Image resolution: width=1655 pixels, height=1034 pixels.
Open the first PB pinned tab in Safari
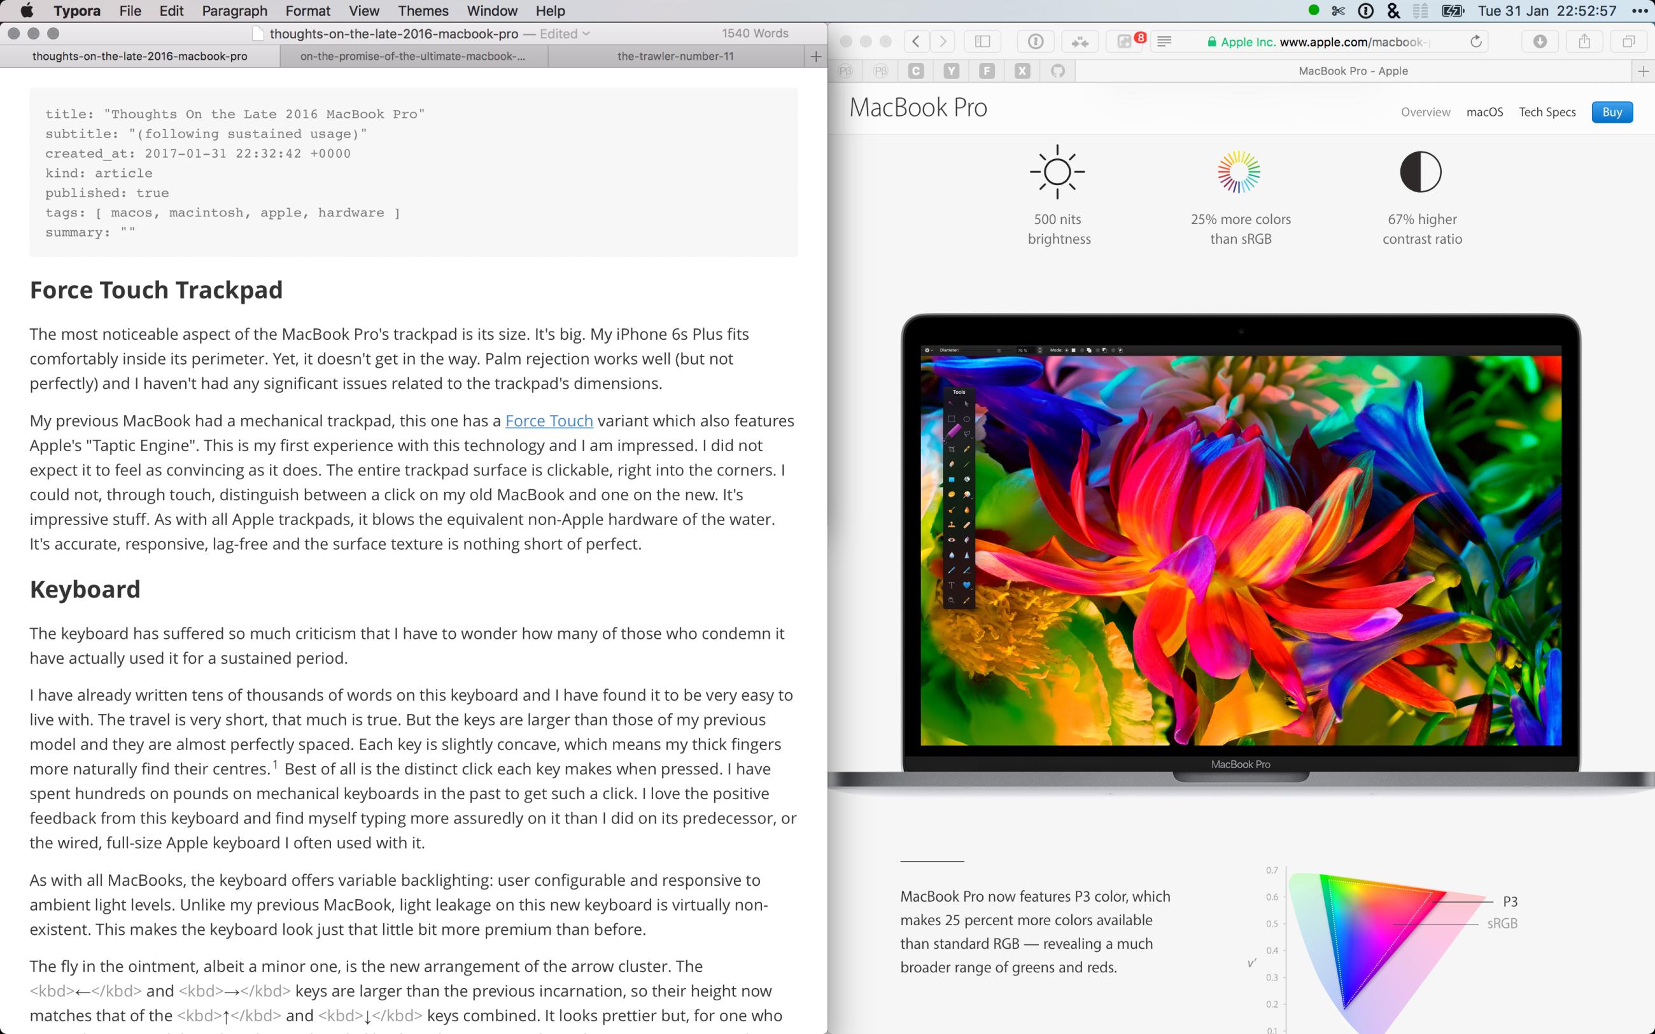pyautogui.click(x=846, y=71)
